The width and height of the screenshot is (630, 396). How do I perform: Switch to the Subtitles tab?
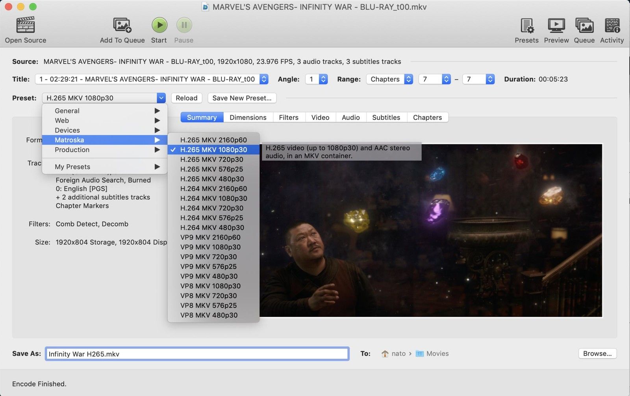click(386, 117)
